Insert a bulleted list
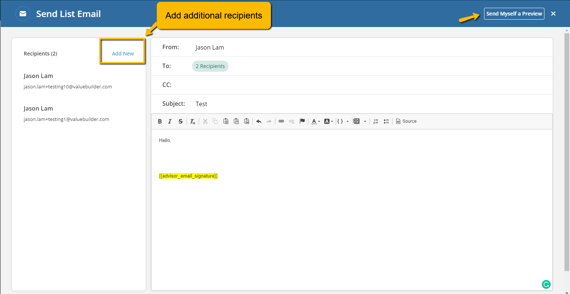Viewport: 570px width, 294px height. coord(386,121)
